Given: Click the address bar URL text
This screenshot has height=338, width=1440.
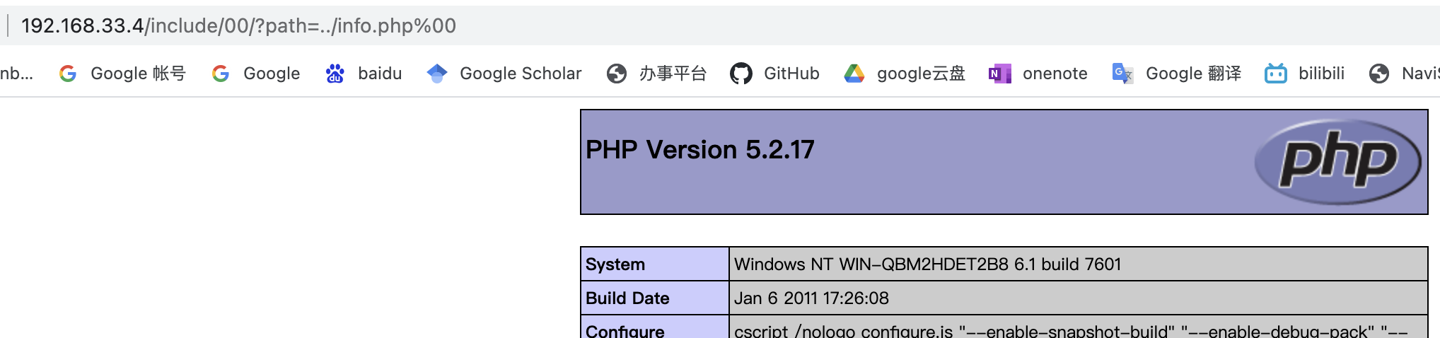Looking at the screenshot, I should click(x=238, y=26).
